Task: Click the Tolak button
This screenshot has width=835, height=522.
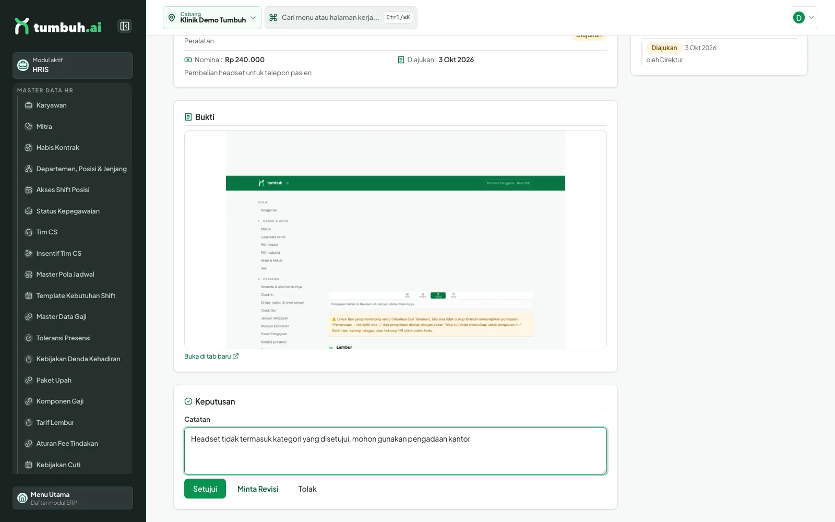Action: 307,489
